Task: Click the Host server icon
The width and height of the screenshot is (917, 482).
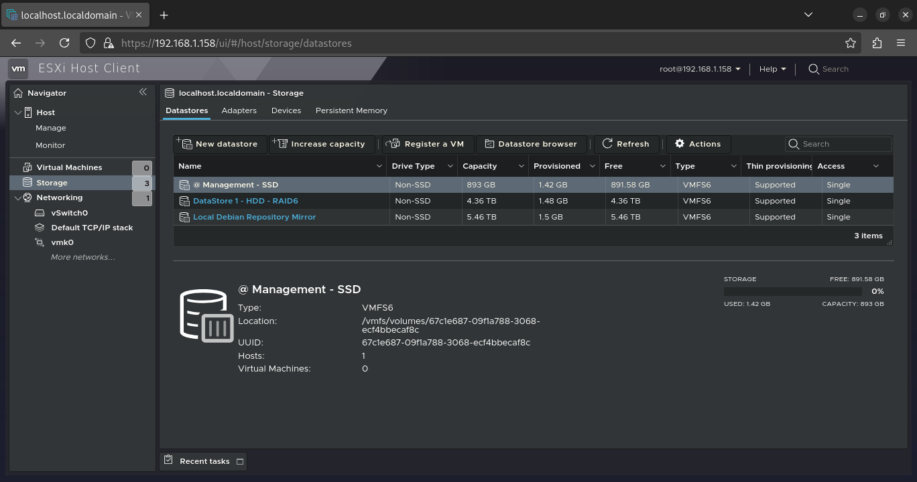Action: coord(28,112)
